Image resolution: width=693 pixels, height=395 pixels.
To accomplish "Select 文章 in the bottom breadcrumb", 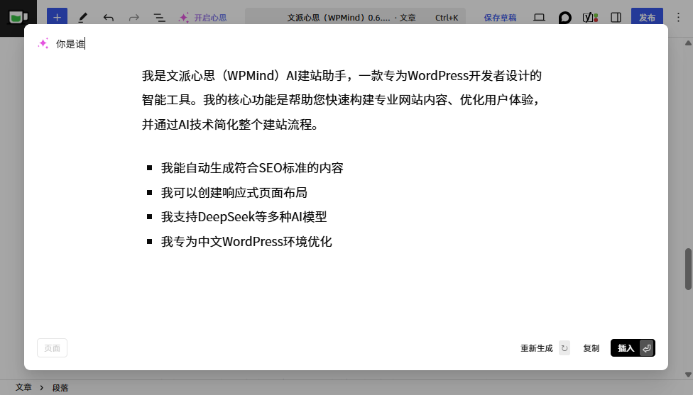I will point(23,388).
